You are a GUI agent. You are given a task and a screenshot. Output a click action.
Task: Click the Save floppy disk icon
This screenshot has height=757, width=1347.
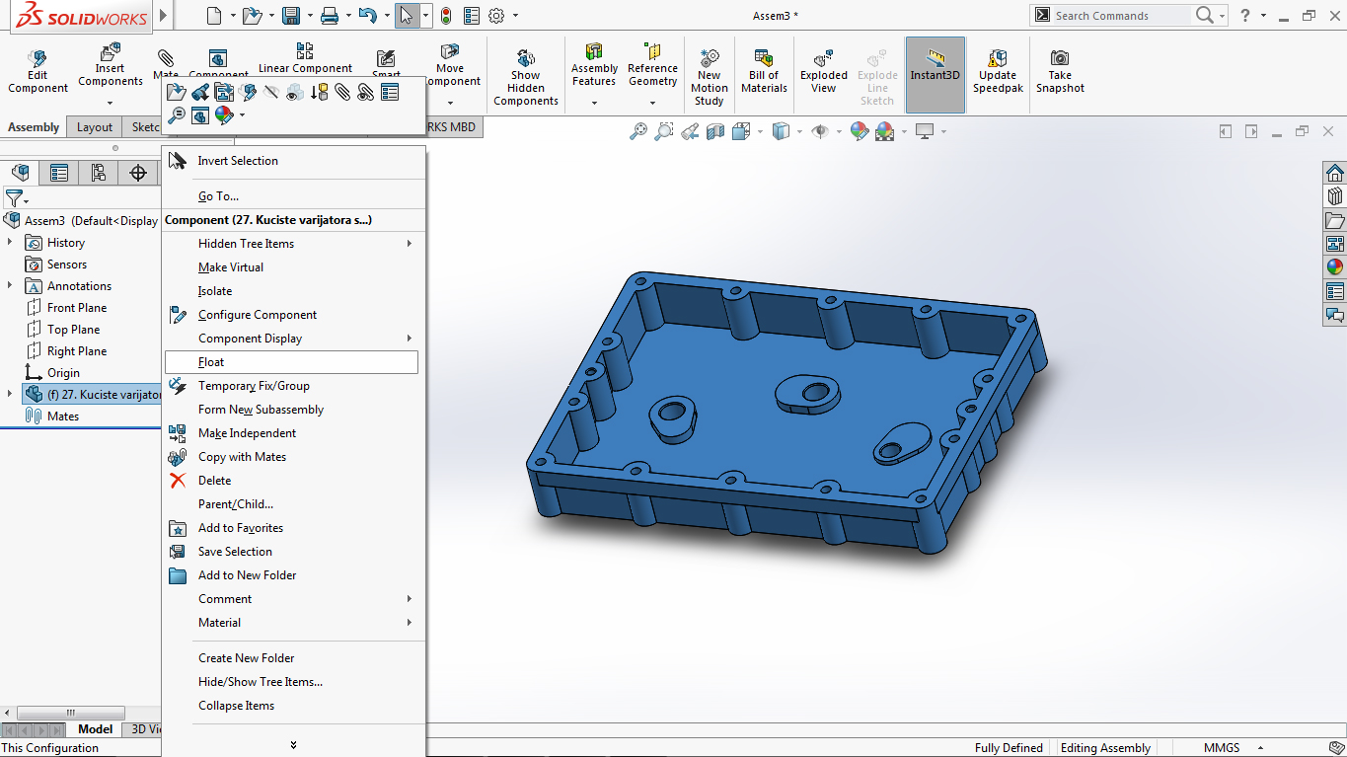tap(290, 15)
